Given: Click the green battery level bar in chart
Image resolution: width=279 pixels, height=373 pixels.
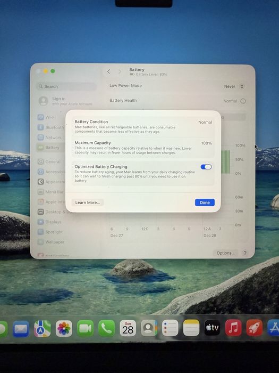Looking at the screenshot, I should pyautogui.click(x=225, y=162).
